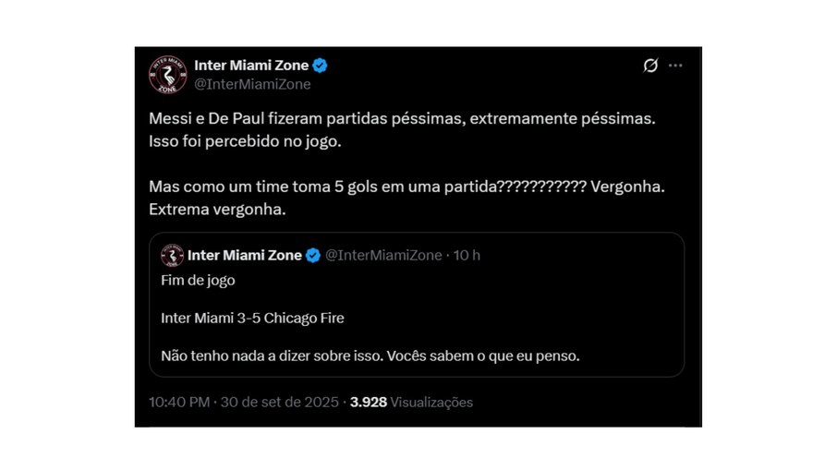837x470 pixels.
Task: Open the quoted post's Inter Miami Zone name
Action: [244, 256]
